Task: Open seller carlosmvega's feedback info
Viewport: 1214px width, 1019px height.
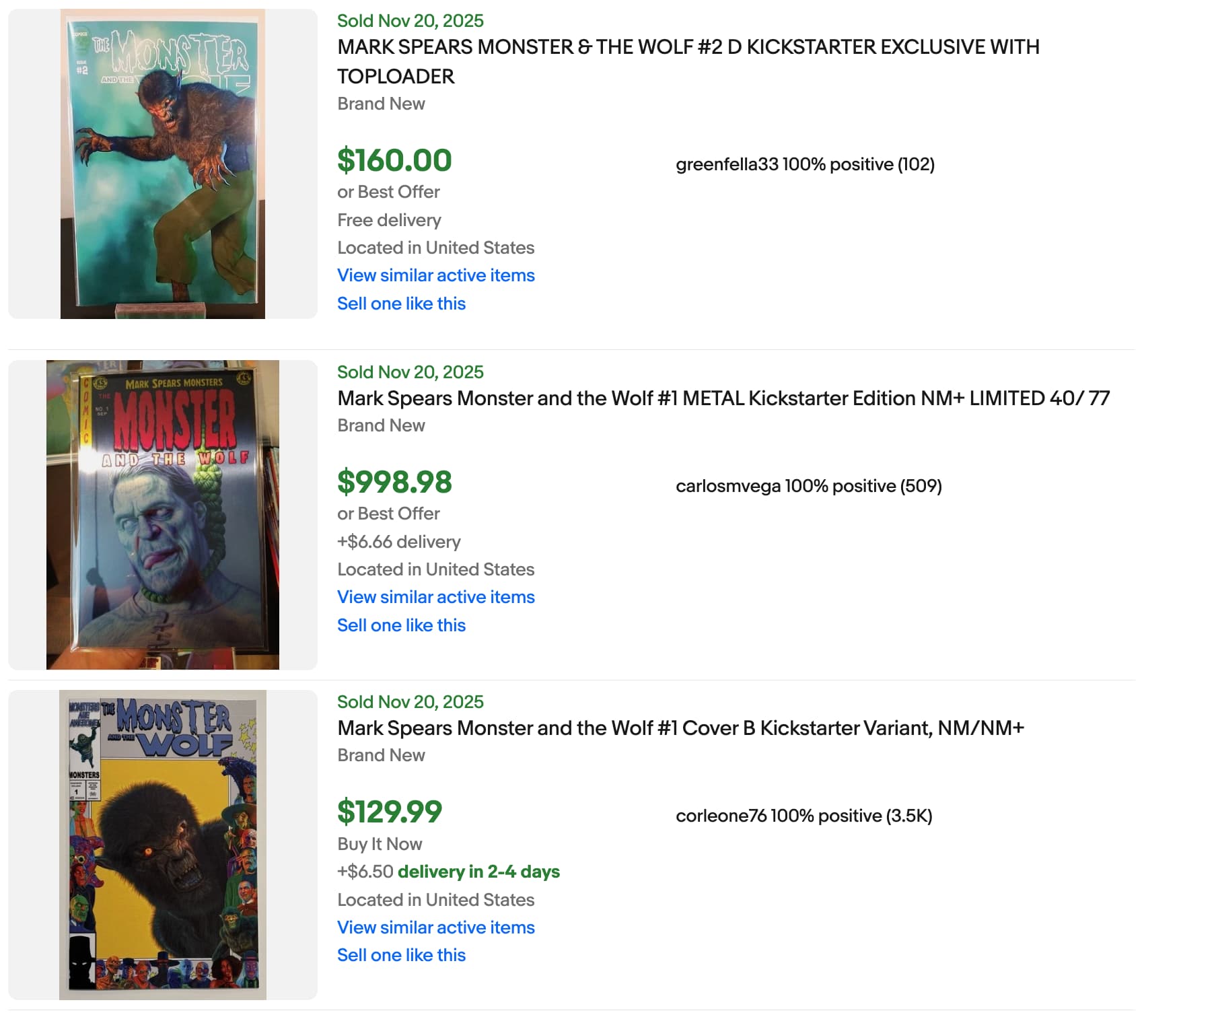Action: (x=808, y=486)
